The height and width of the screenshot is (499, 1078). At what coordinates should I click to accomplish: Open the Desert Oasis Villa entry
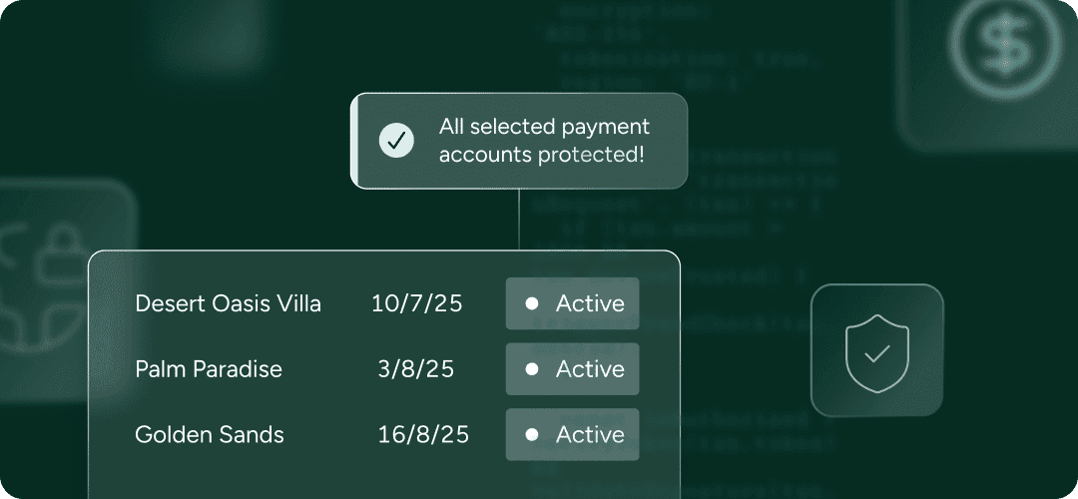[x=228, y=303]
